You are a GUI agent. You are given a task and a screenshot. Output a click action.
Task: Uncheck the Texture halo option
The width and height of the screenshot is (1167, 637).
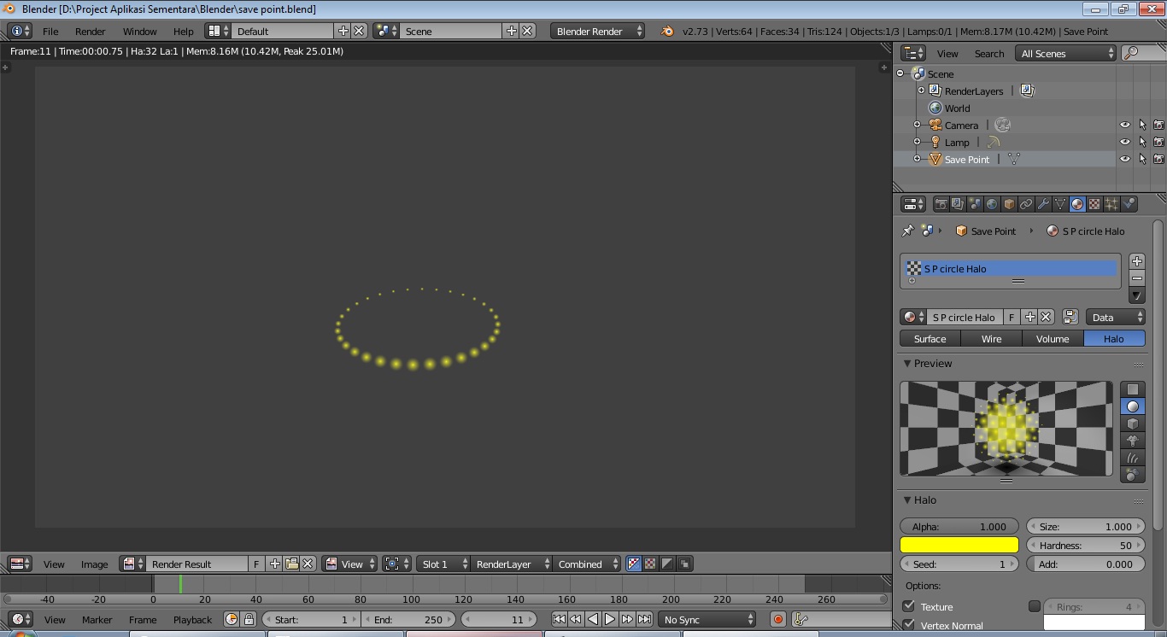909,606
